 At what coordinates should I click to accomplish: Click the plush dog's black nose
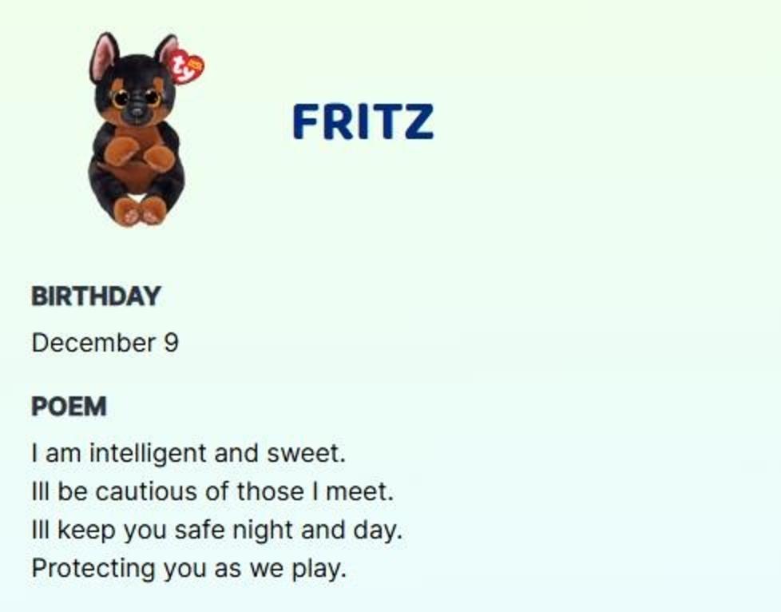(137, 112)
